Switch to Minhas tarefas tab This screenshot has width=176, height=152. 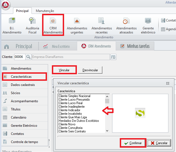(135, 46)
